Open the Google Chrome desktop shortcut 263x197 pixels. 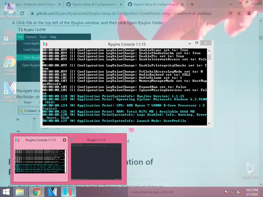(10, 66)
